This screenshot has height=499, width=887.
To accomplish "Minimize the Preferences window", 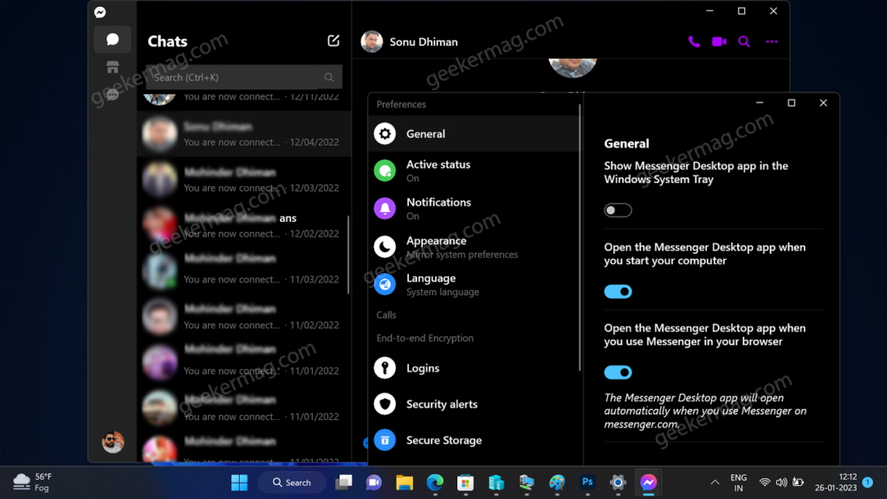I will point(760,103).
